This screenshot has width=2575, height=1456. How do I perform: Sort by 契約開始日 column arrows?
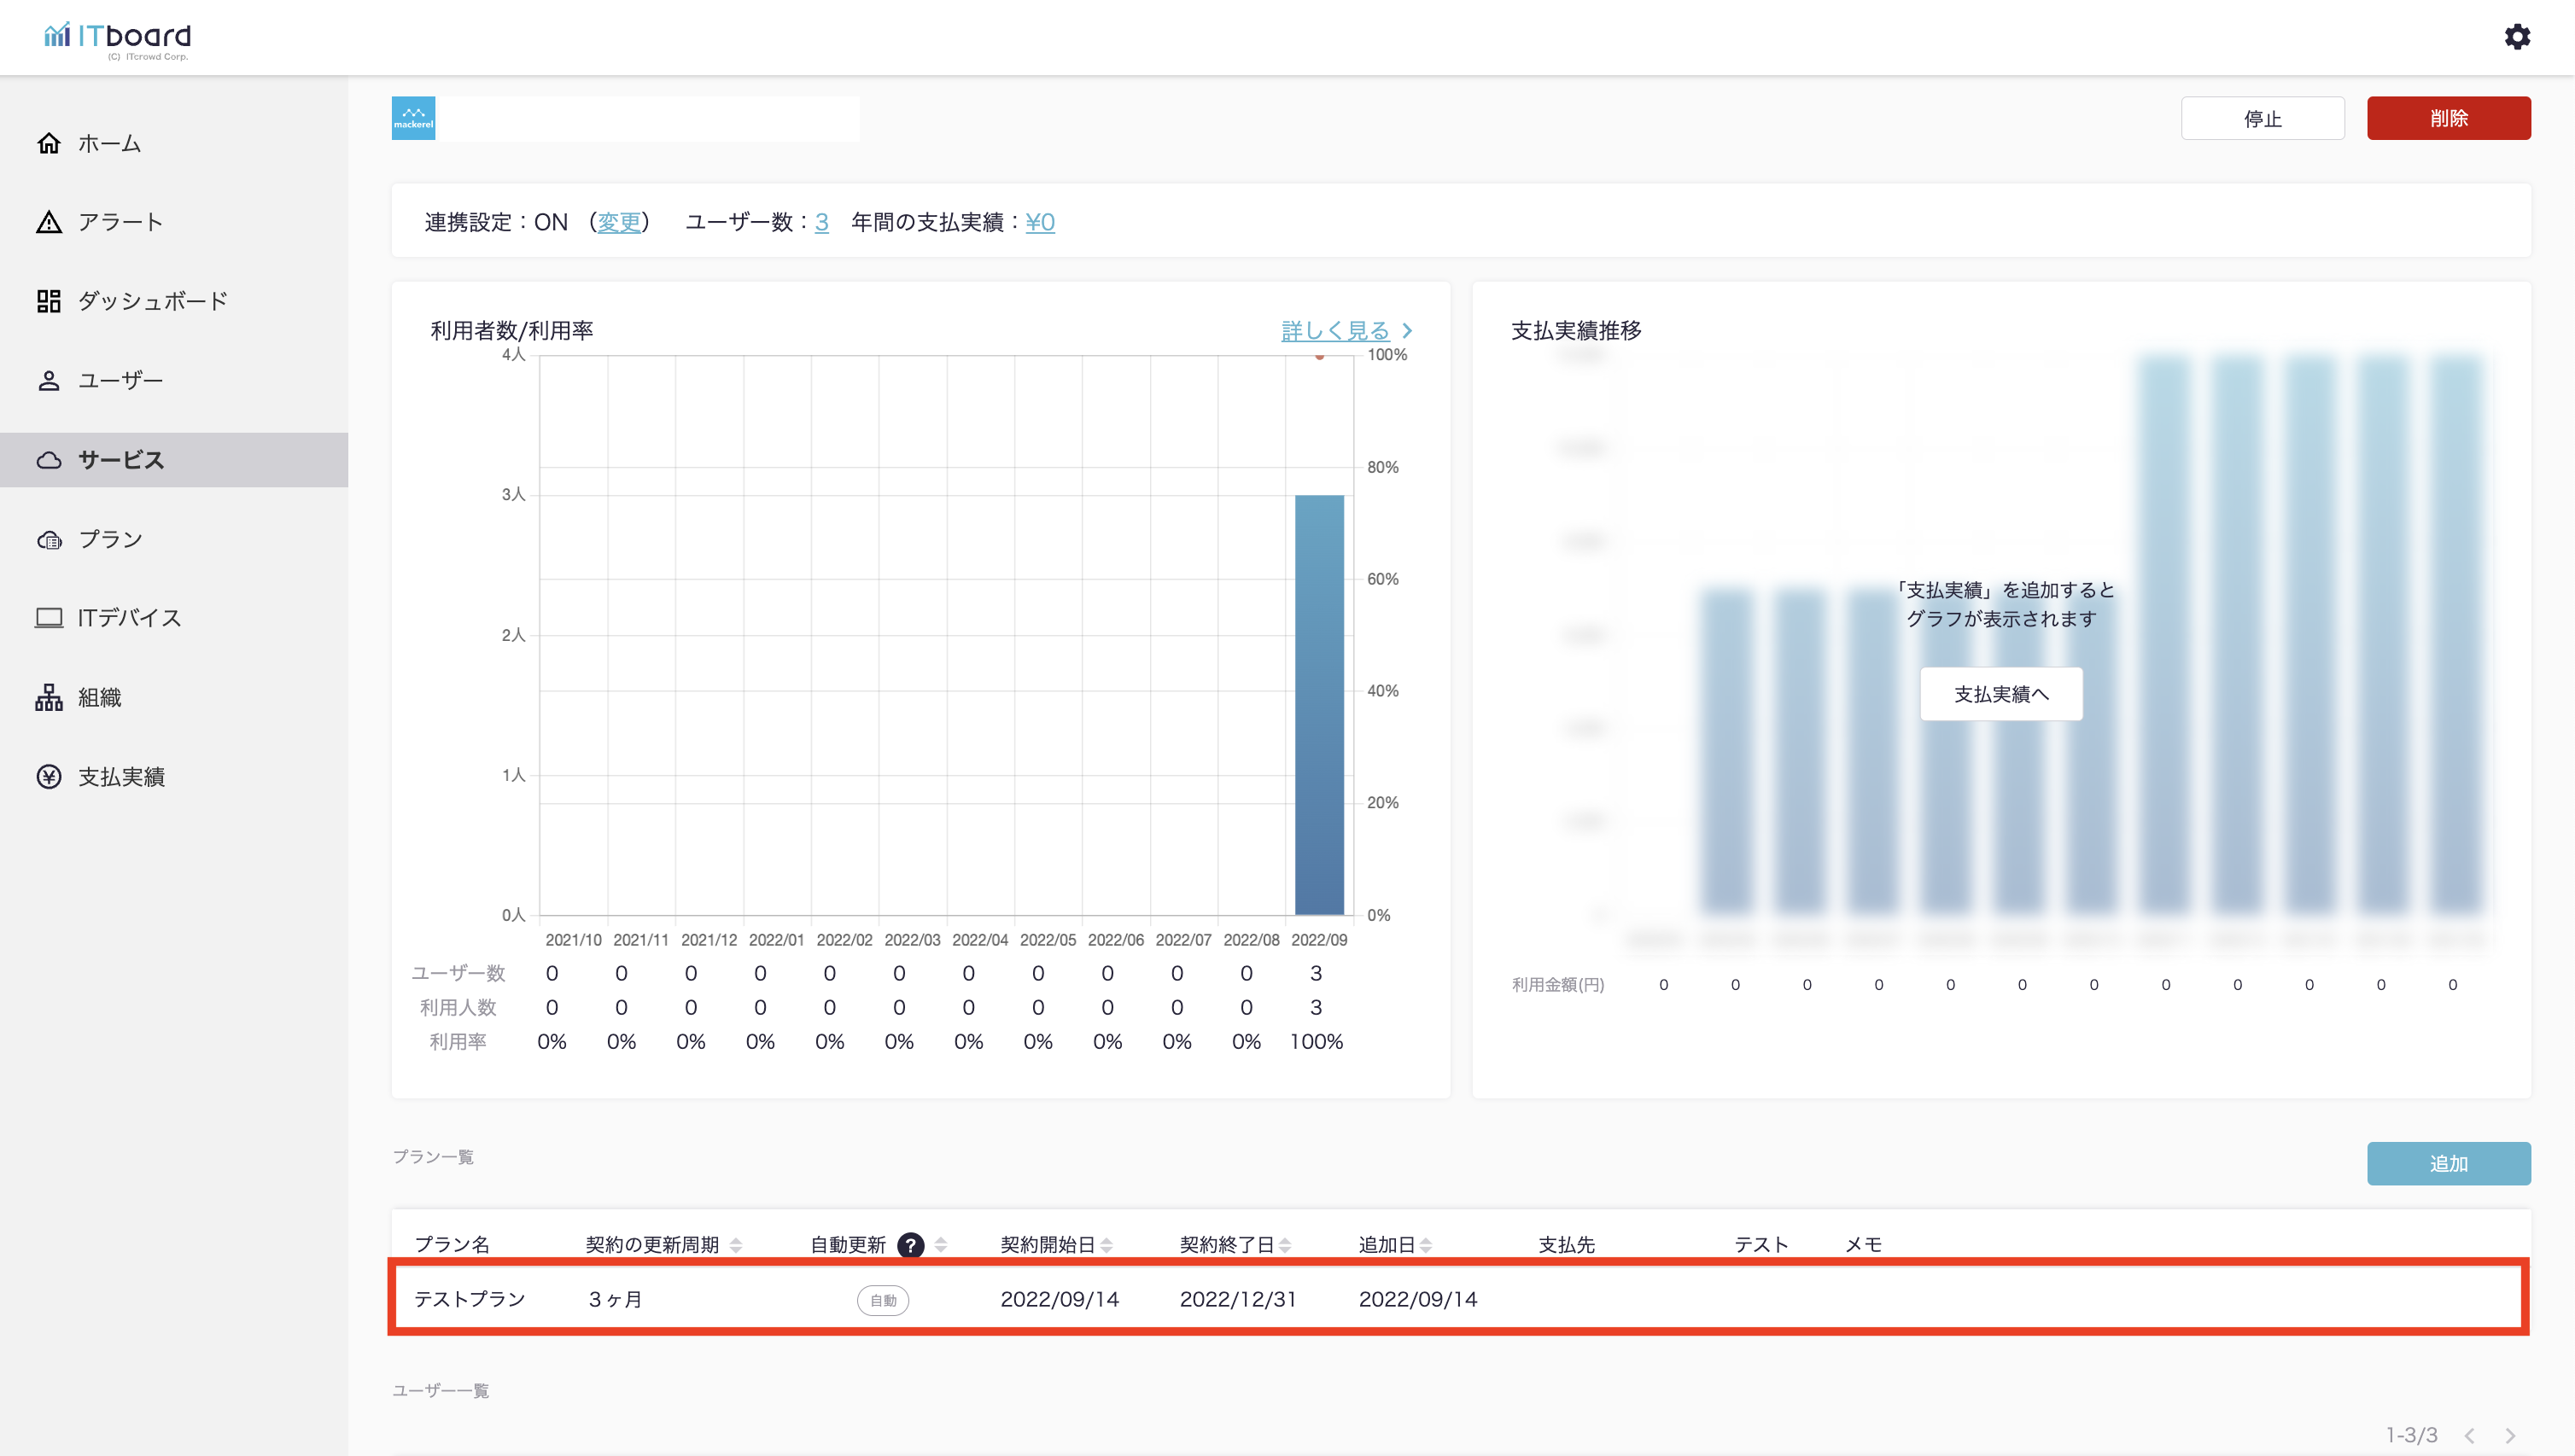point(1106,1245)
